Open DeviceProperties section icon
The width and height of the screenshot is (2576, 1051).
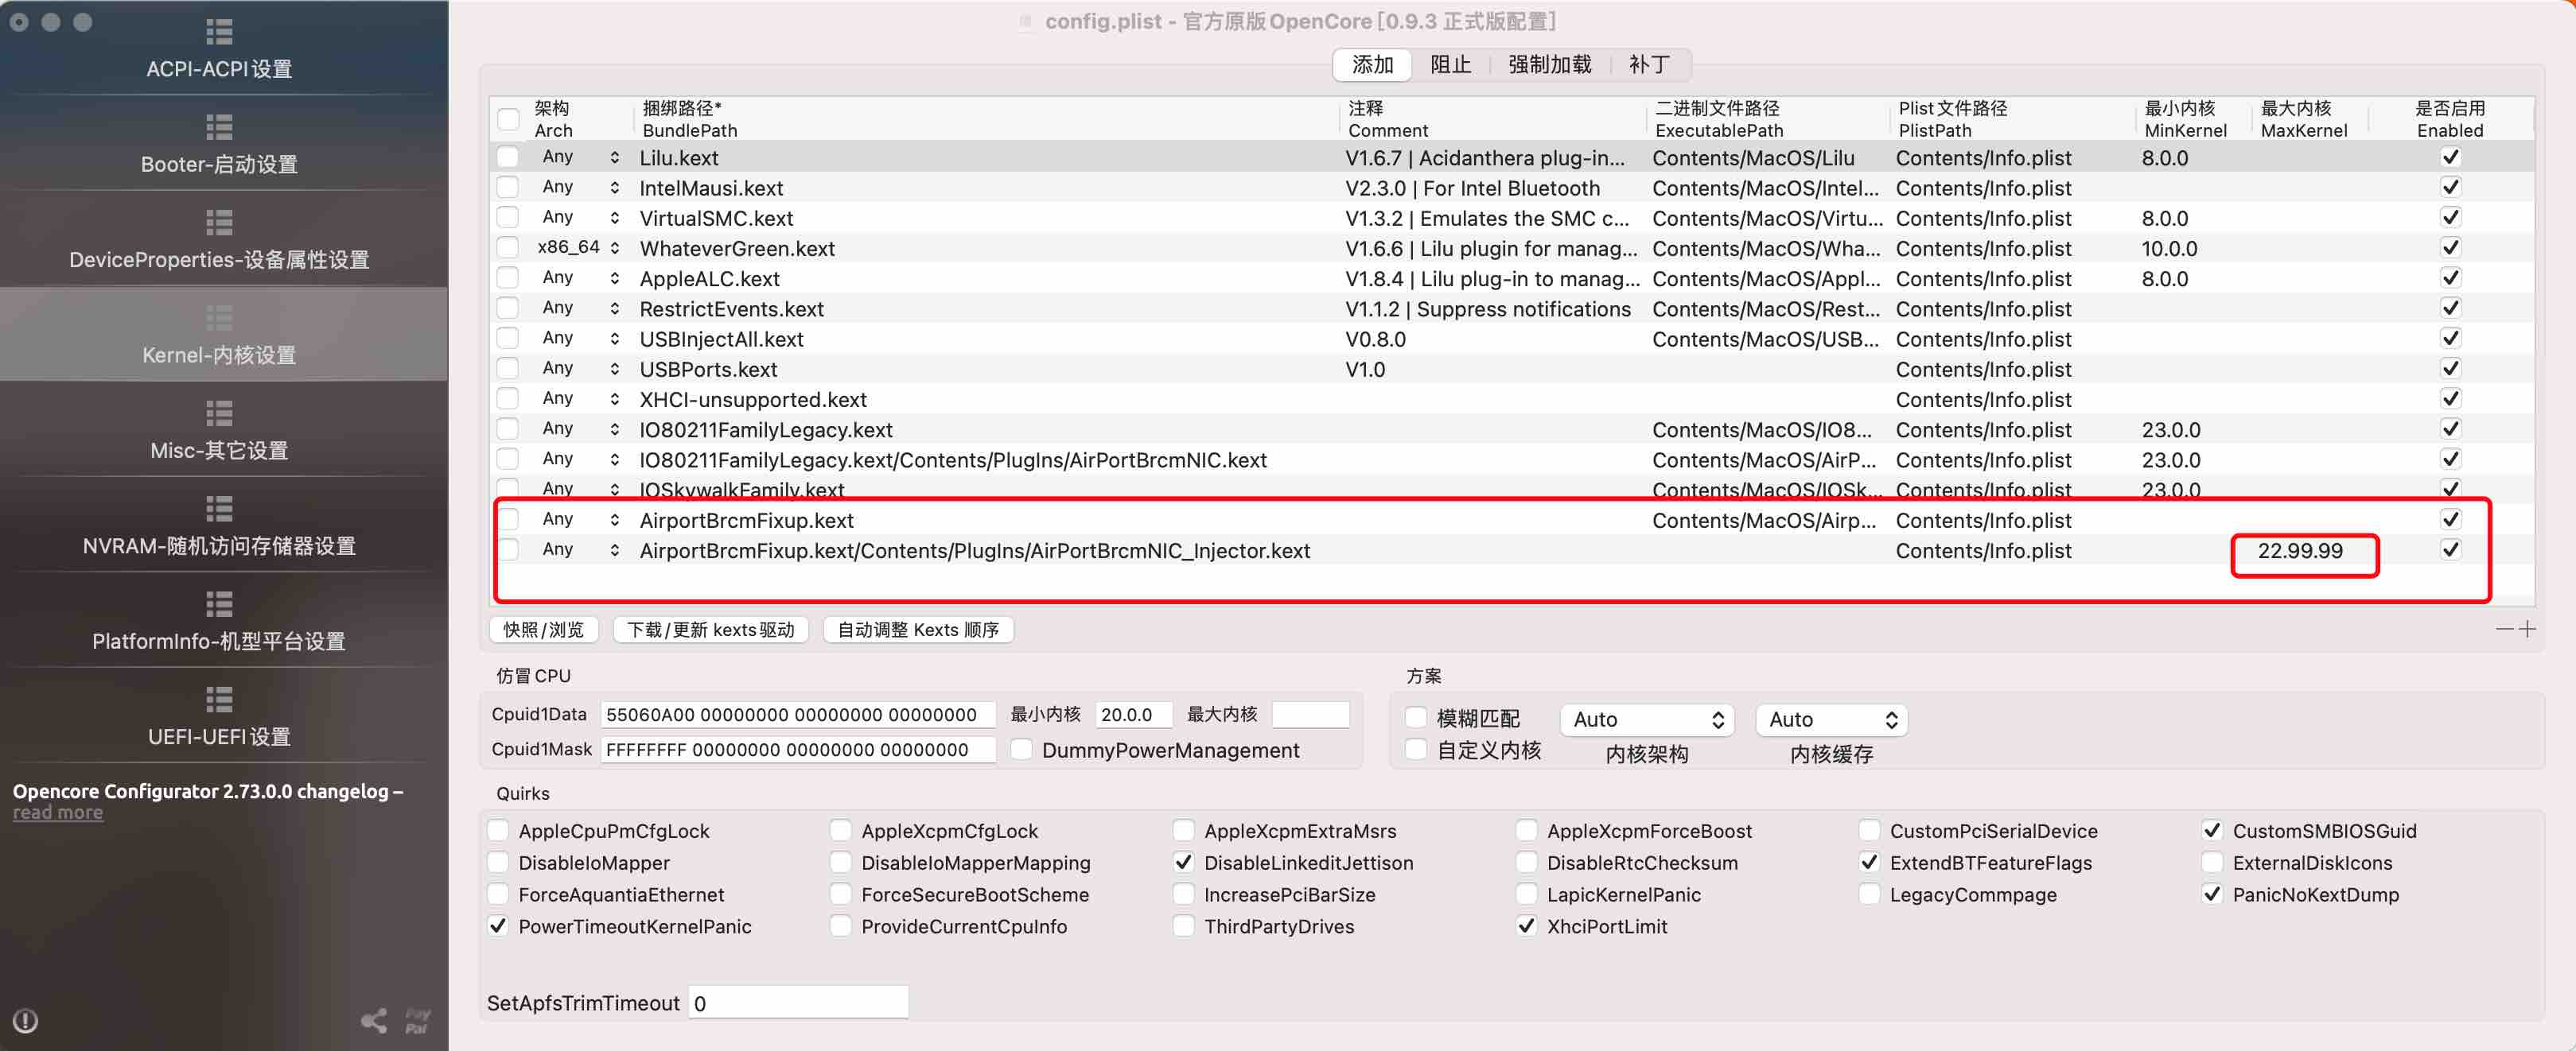pos(219,222)
